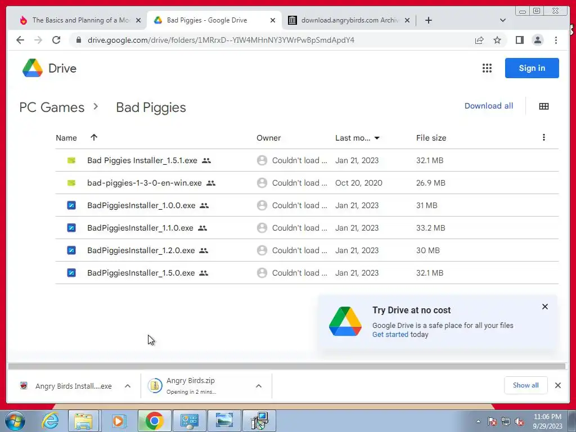This screenshot has height=432, width=576.
Task: Click the horizontal scrollbar above downloads bar
Action: pyautogui.click(x=286, y=366)
